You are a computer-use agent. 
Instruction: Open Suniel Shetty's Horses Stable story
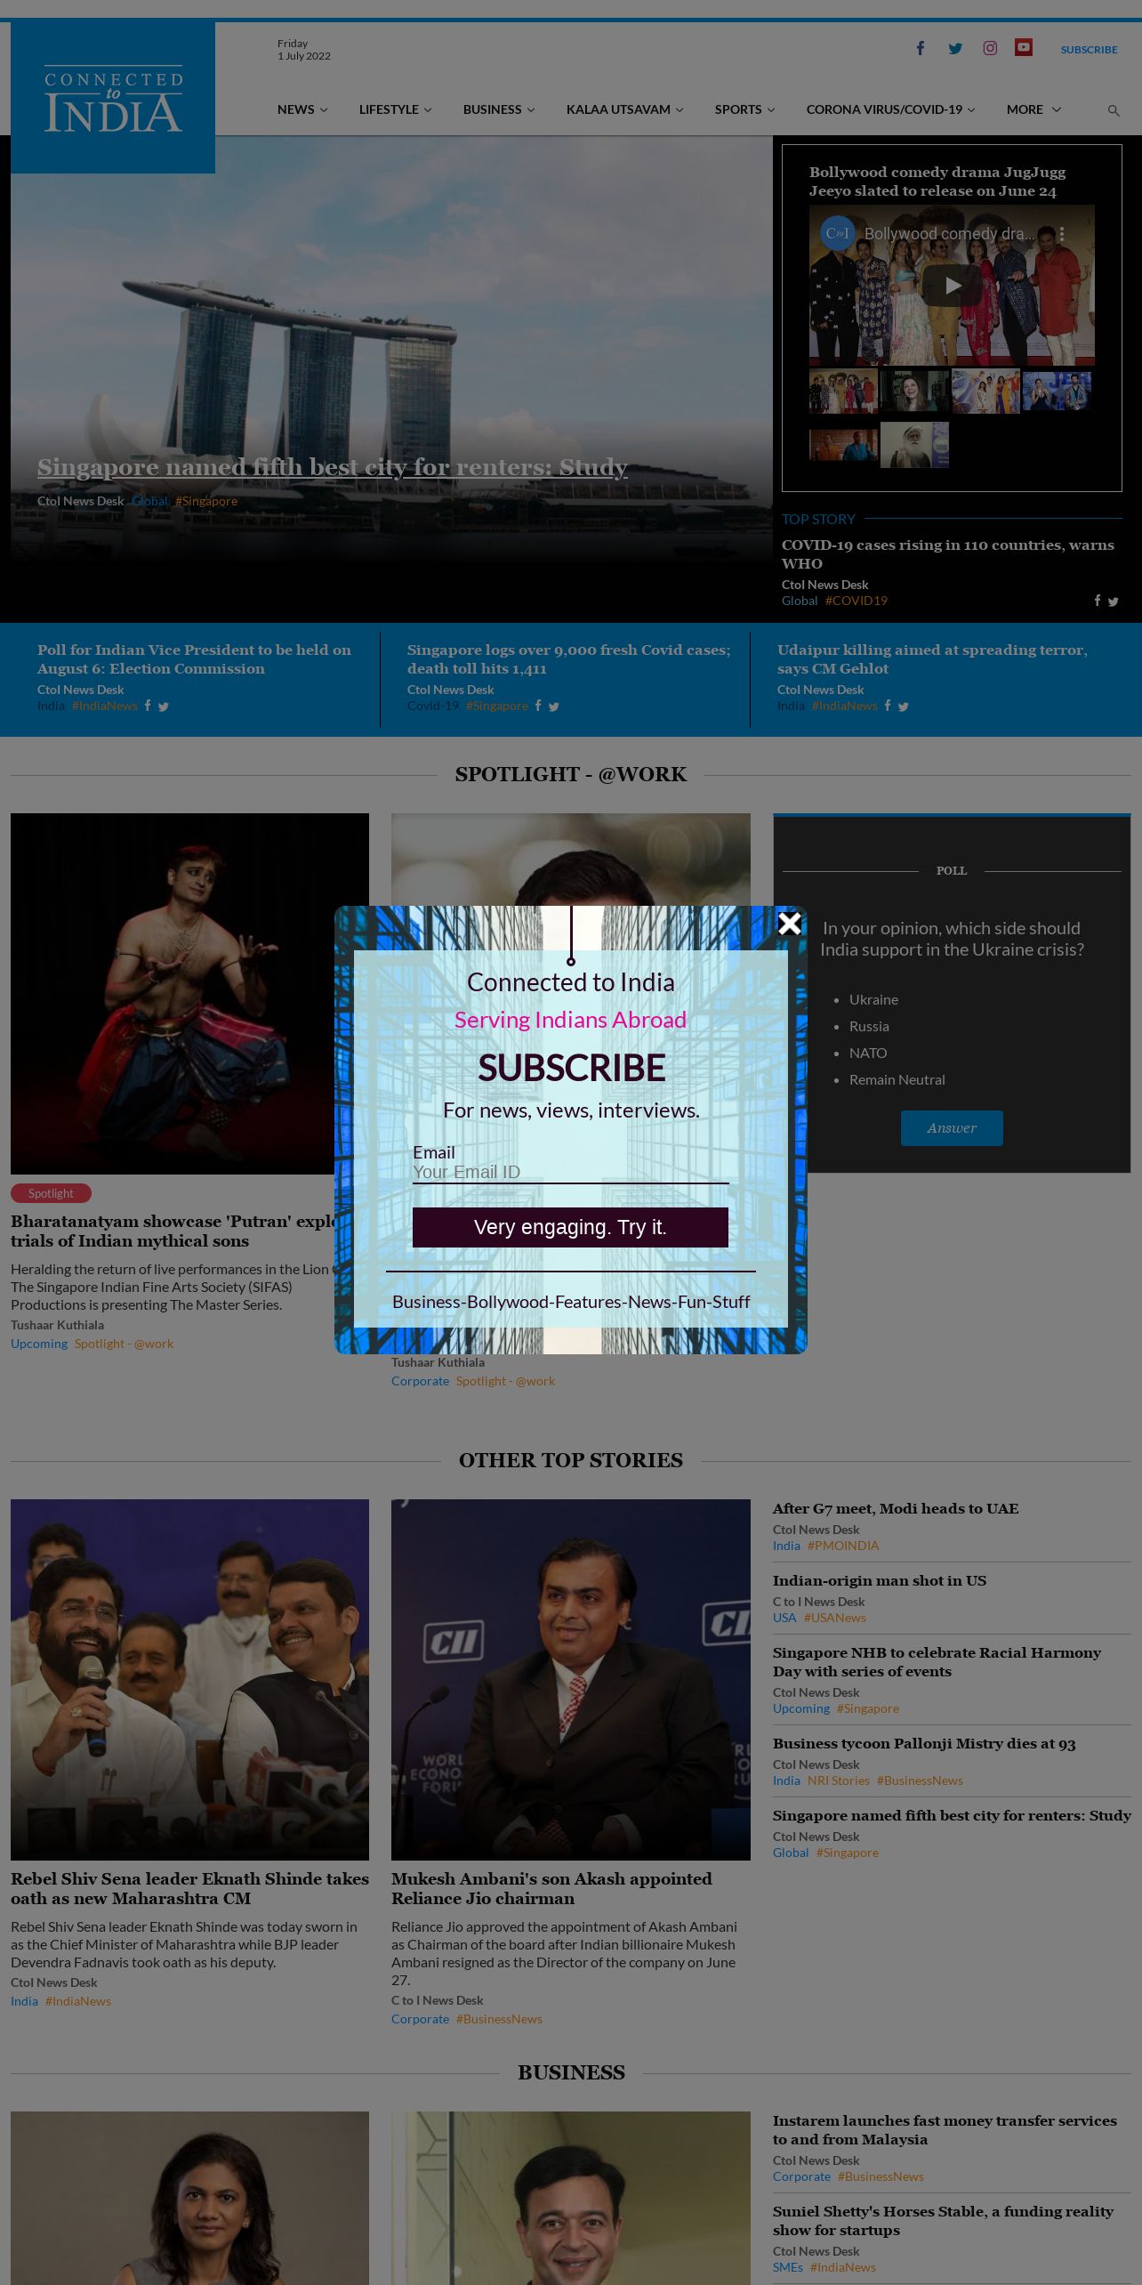[x=943, y=2221]
